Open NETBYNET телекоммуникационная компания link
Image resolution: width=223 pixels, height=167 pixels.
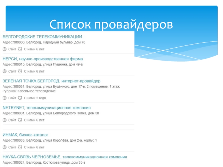pos(47,108)
